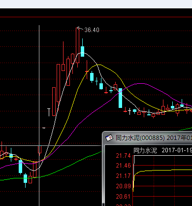This screenshot has width=192, height=206.
Task: Select the cyan candlestick right after the peak
Action: pos(82,49)
